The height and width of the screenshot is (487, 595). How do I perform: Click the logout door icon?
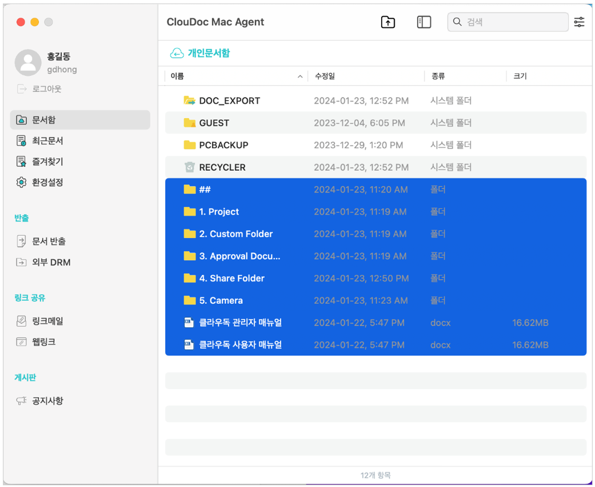coord(22,88)
